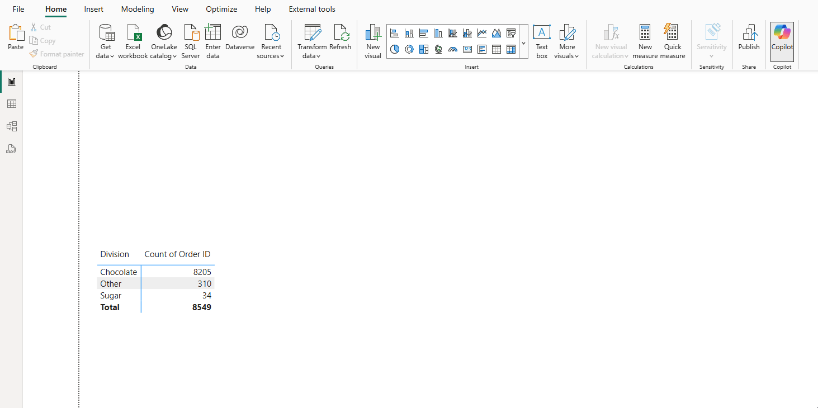The image size is (818, 408).
Task: Insert a card (123) visual
Action: (467, 49)
